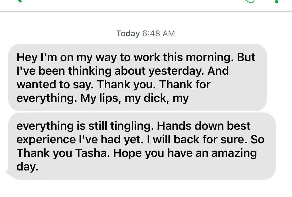The image size is (292, 197).
Task: Click the 6:48 AM time text
Action: pyautogui.click(x=159, y=34)
